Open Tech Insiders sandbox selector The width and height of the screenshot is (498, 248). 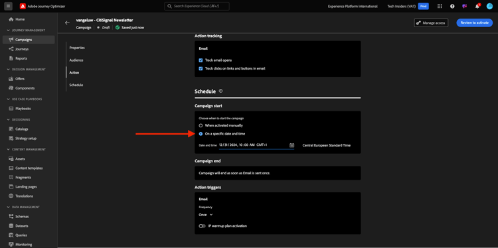click(x=402, y=6)
